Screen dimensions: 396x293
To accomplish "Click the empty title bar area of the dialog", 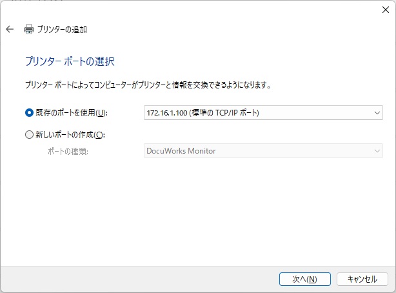I will [x=193, y=9].
